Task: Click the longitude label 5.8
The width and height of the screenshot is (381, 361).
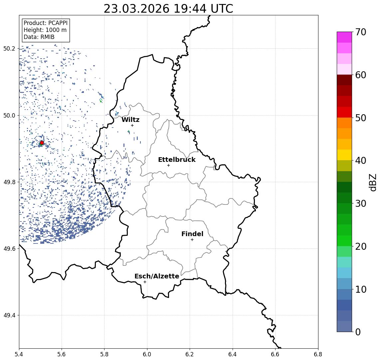Action: point(104,354)
